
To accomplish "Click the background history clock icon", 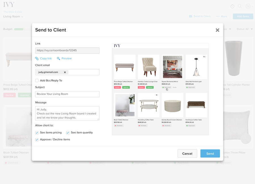I will [x=232, y=6].
